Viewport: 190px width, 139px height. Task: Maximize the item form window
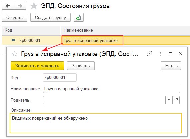click(x=170, y=54)
